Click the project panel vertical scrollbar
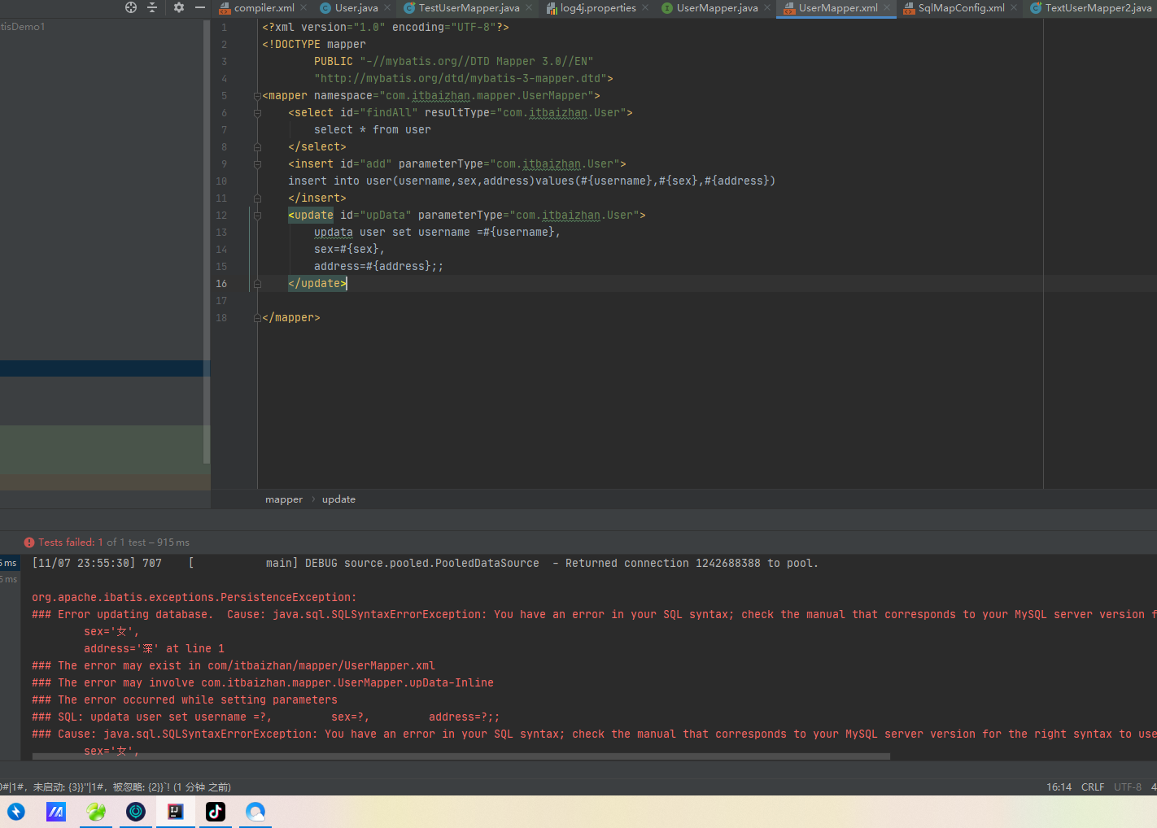 point(207,242)
